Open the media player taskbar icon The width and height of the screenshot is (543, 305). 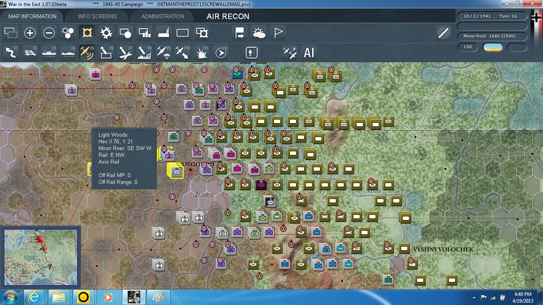pyautogui.click(x=108, y=297)
